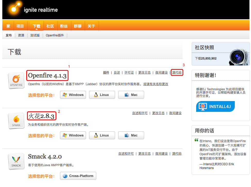Click the INSTALL4J banner
The height and width of the screenshot is (187, 251).
click(x=215, y=106)
